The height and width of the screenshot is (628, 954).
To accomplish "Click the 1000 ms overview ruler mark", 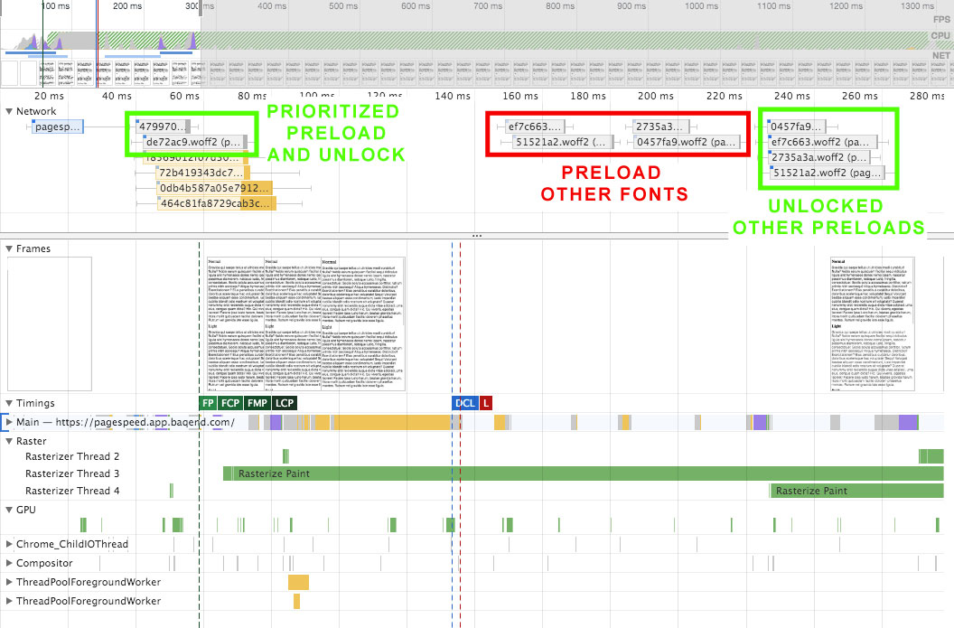I will [702, 6].
